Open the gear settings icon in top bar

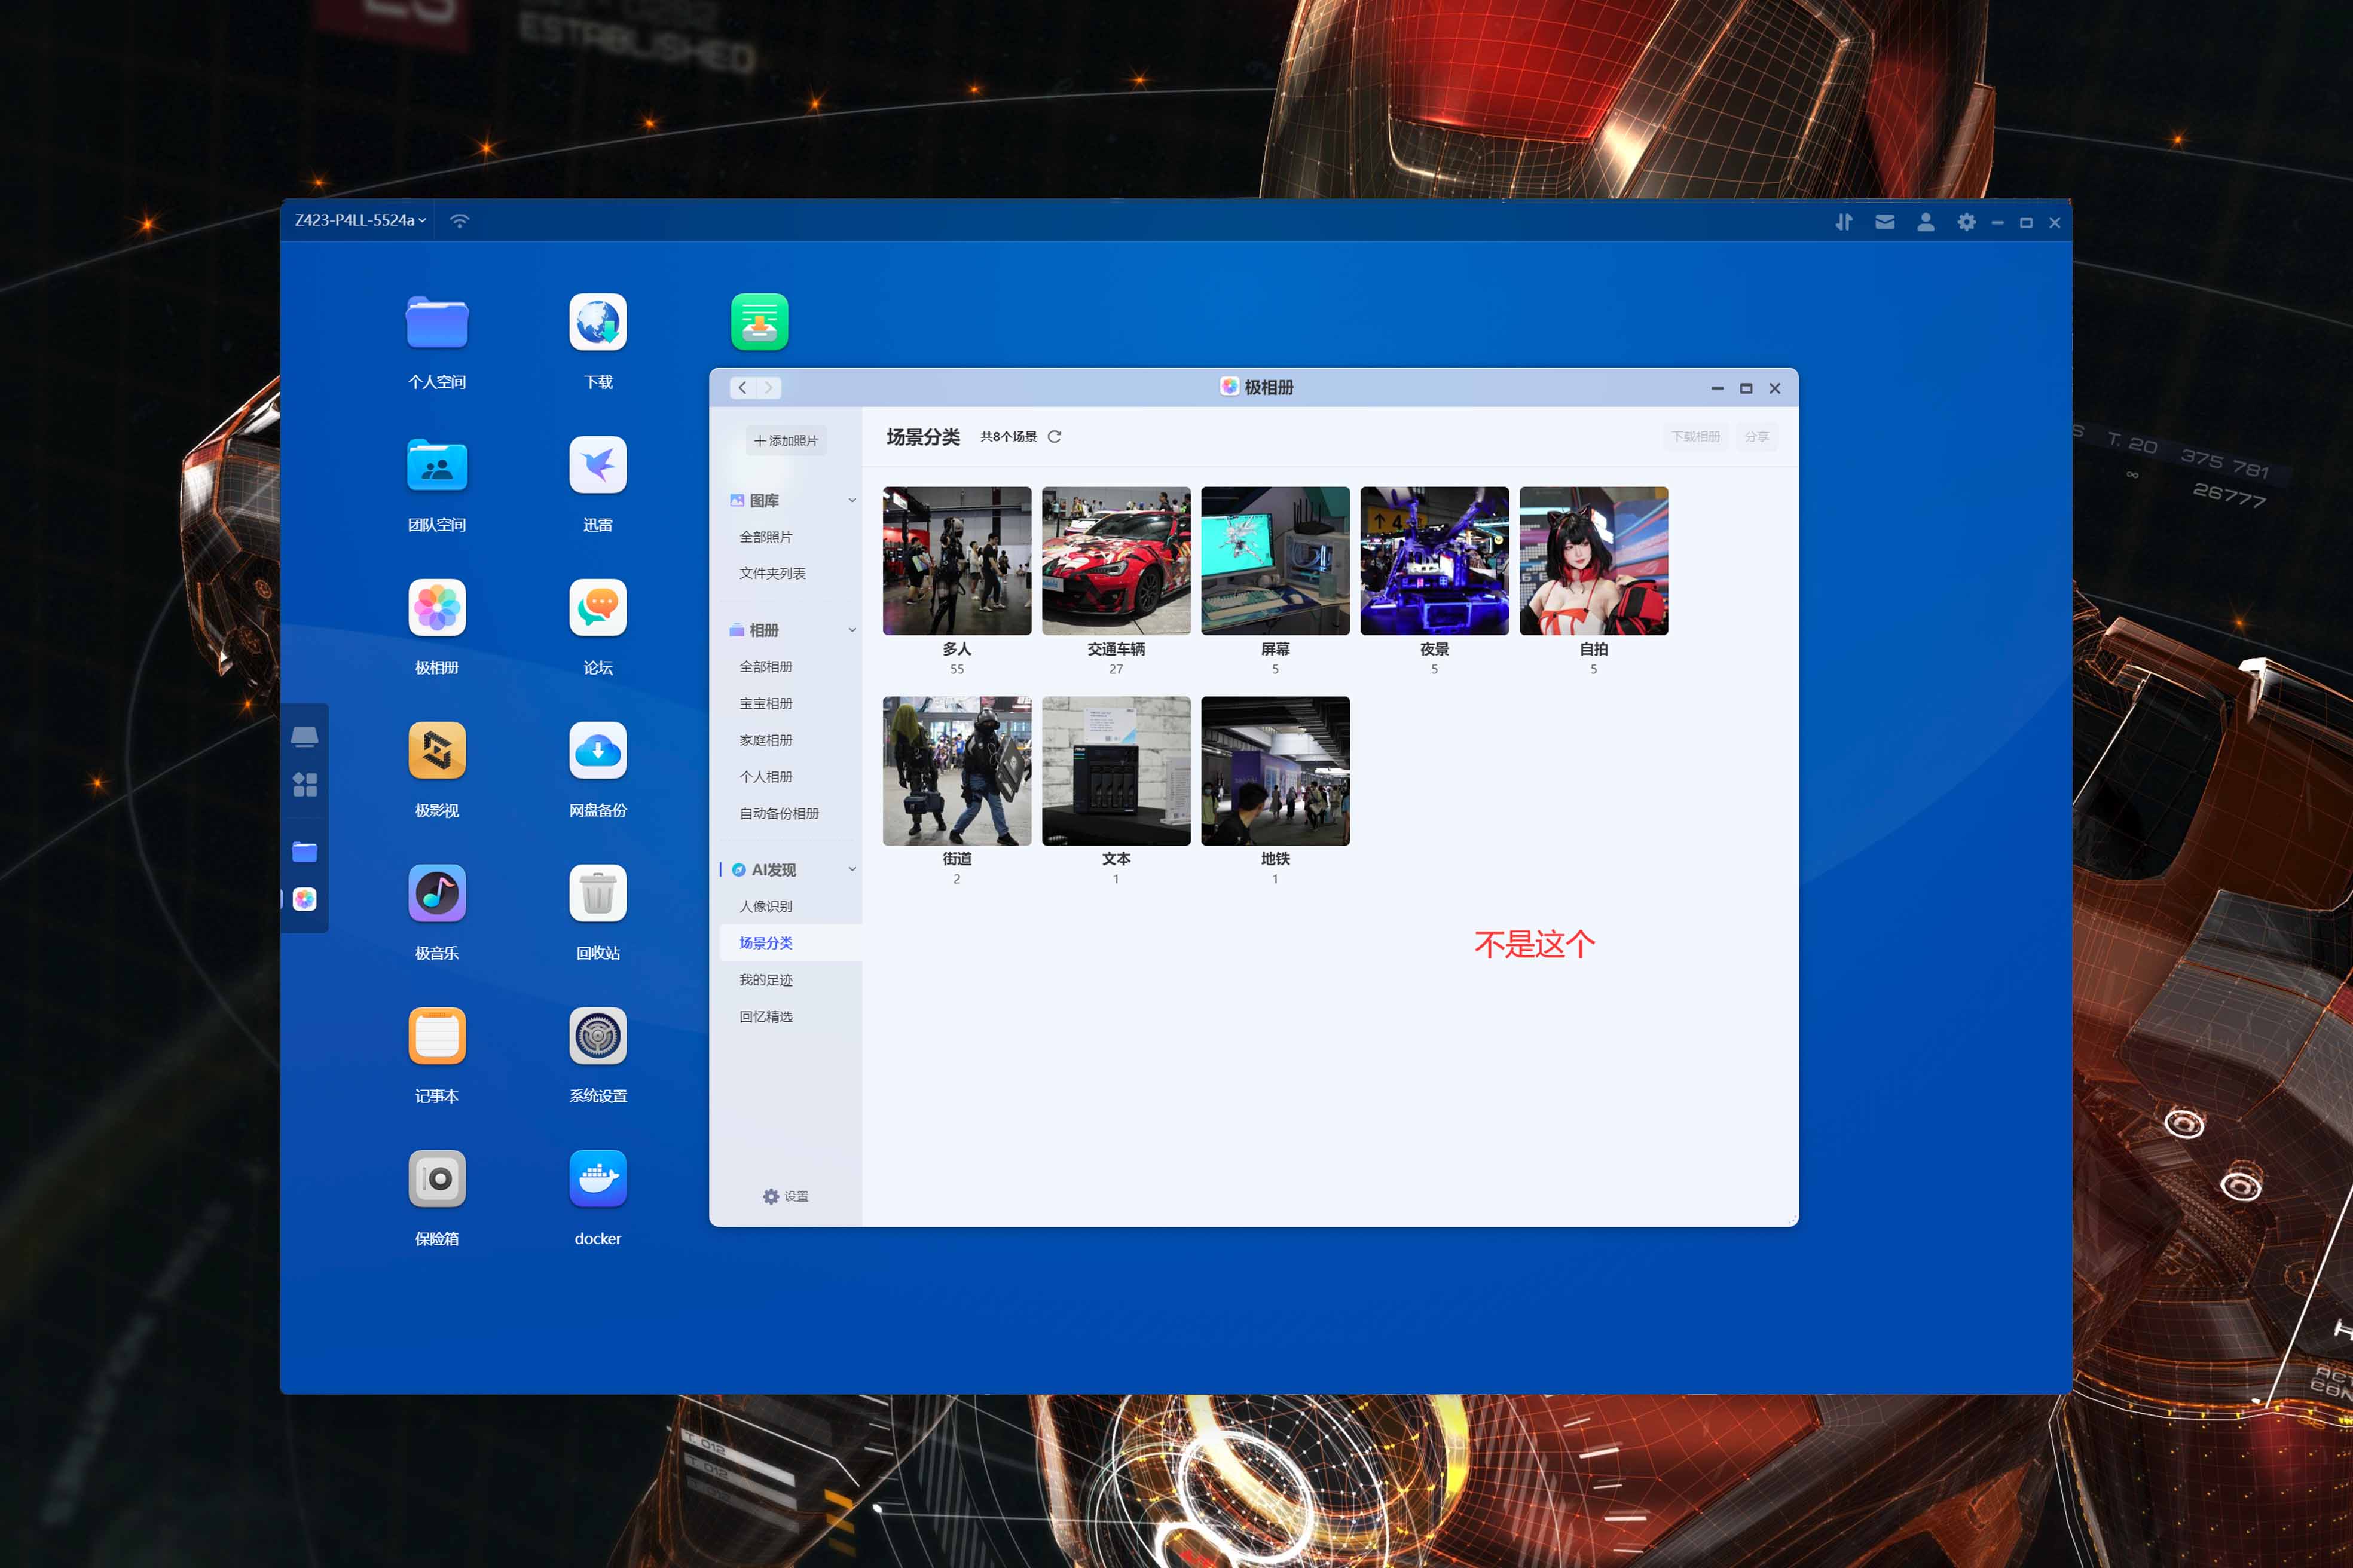1967,222
